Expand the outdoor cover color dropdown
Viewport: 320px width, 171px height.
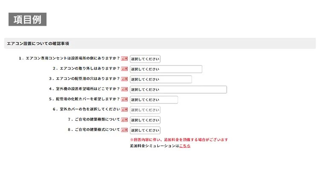tap(145, 110)
